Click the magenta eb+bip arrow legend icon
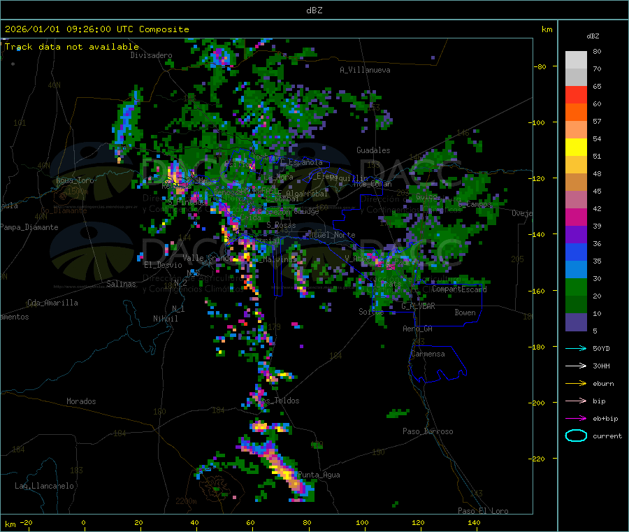Screen dimensions: 629x532 click(576, 418)
